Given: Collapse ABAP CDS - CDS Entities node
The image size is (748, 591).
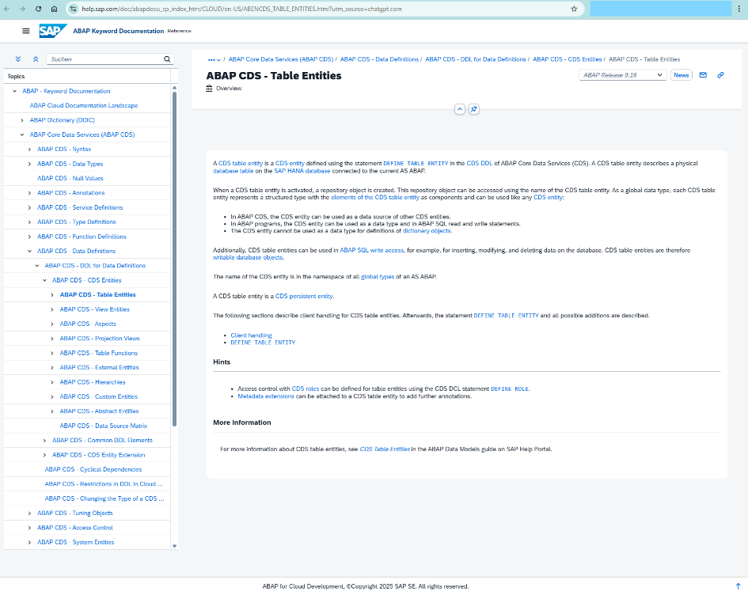Looking at the screenshot, I should 44,281.
